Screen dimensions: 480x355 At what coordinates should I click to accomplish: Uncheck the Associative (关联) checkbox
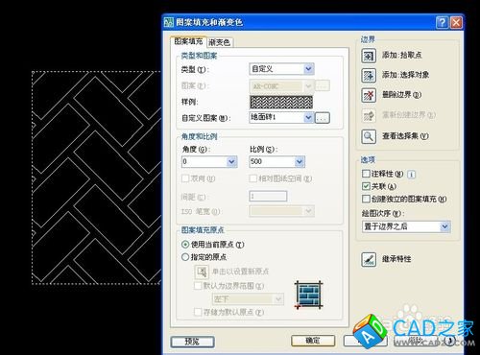tap(366, 186)
